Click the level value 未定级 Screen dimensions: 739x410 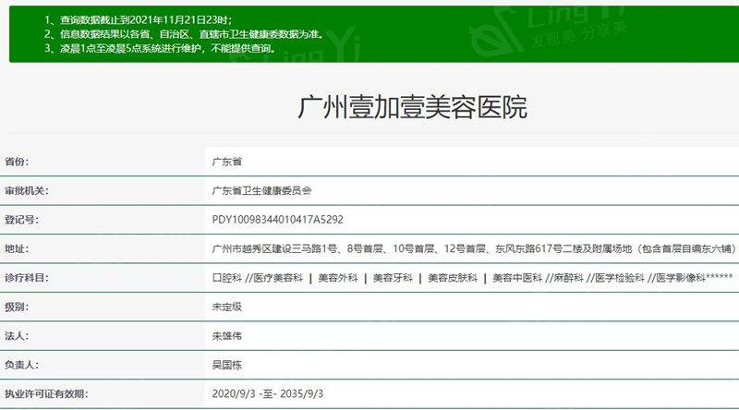pyautogui.click(x=226, y=307)
